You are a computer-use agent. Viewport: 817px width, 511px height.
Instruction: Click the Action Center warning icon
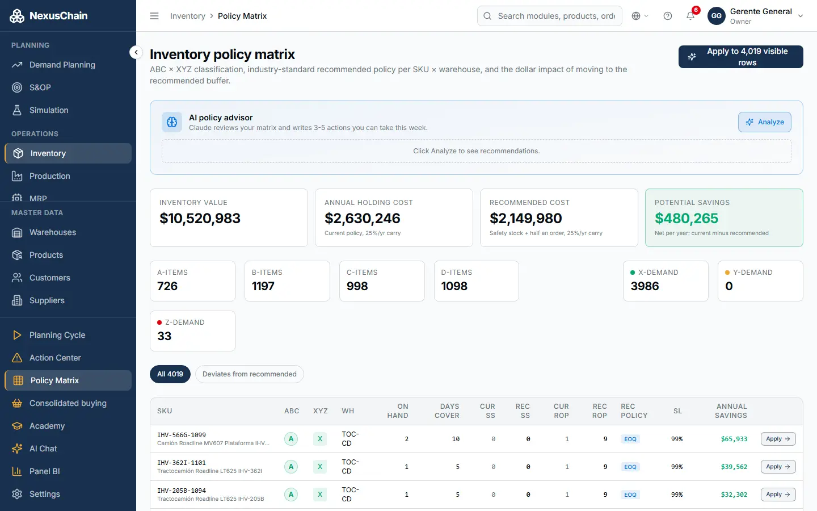coord(17,358)
